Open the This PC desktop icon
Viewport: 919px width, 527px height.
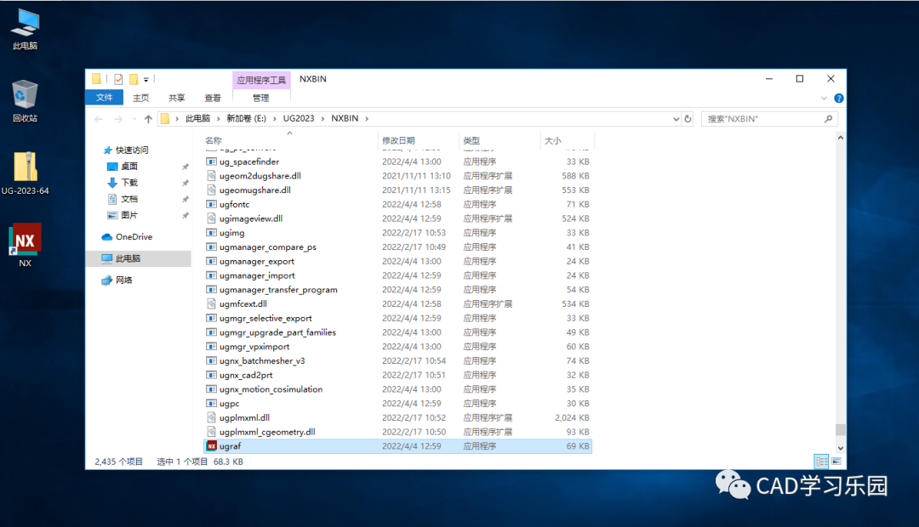click(26, 29)
